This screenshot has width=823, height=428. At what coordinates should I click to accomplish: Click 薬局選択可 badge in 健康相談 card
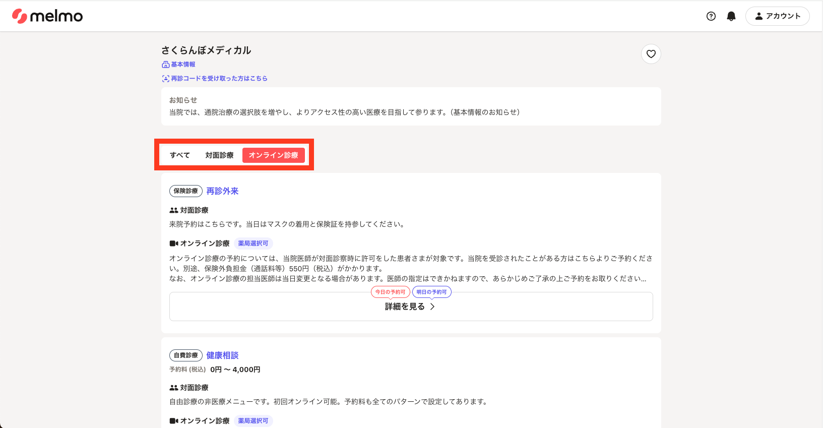coord(254,421)
